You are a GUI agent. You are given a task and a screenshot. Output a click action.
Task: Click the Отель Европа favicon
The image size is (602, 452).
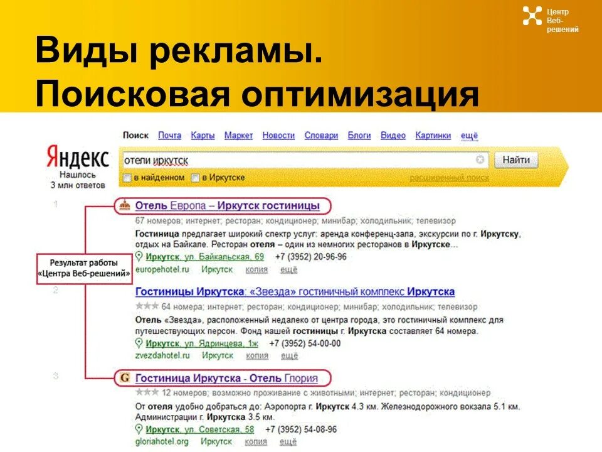(x=124, y=206)
